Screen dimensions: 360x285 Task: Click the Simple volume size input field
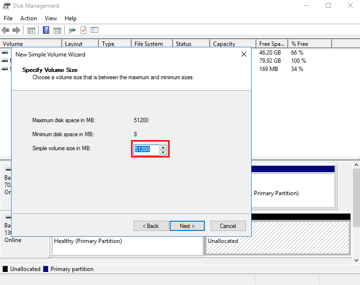(146, 149)
